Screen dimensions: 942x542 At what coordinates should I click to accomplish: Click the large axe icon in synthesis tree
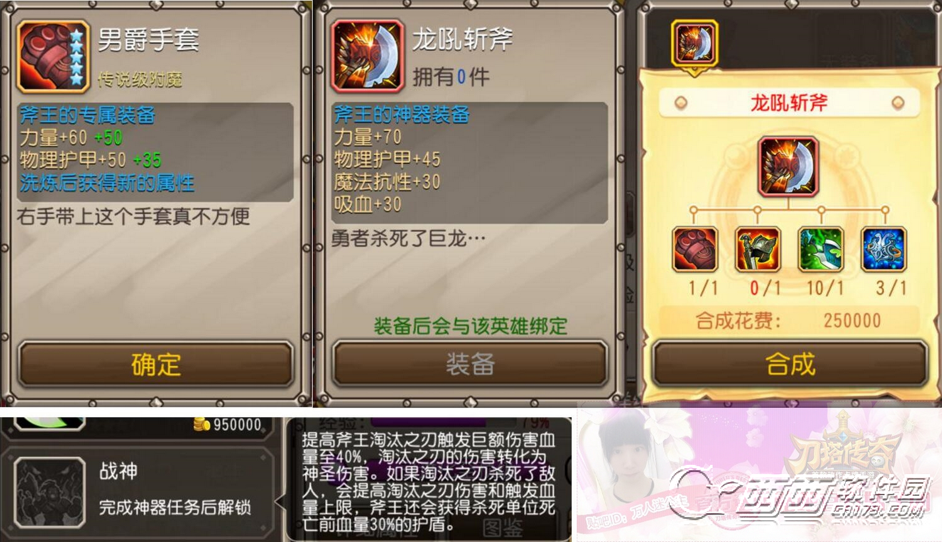pyautogui.click(x=788, y=167)
